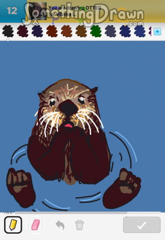This screenshot has width=165, height=240.
Task: Select the yellow pencil drawing tool
Action: point(13,225)
